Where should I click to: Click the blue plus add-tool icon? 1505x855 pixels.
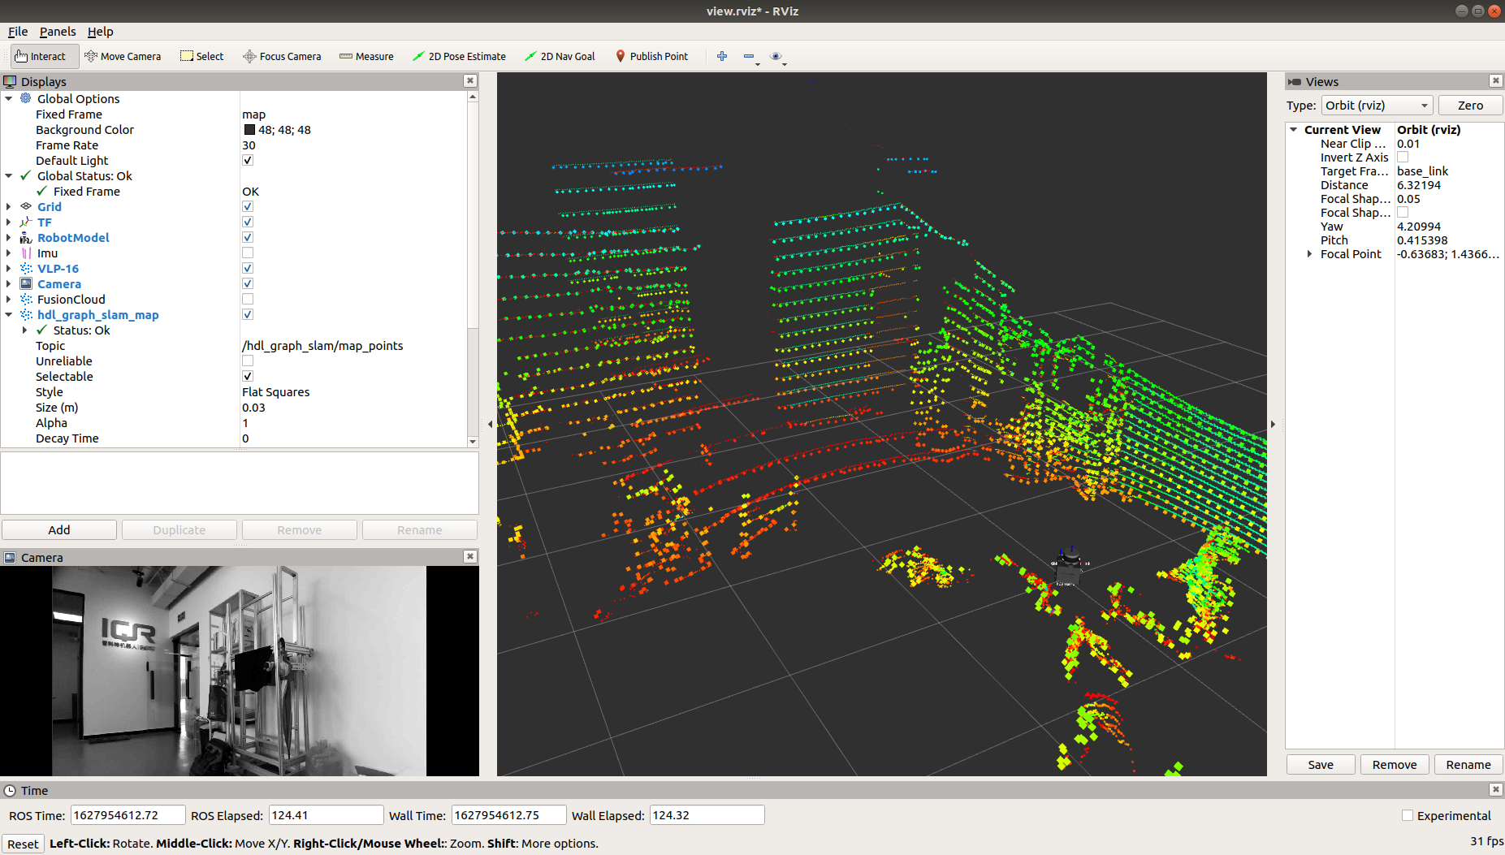[x=722, y=56]
